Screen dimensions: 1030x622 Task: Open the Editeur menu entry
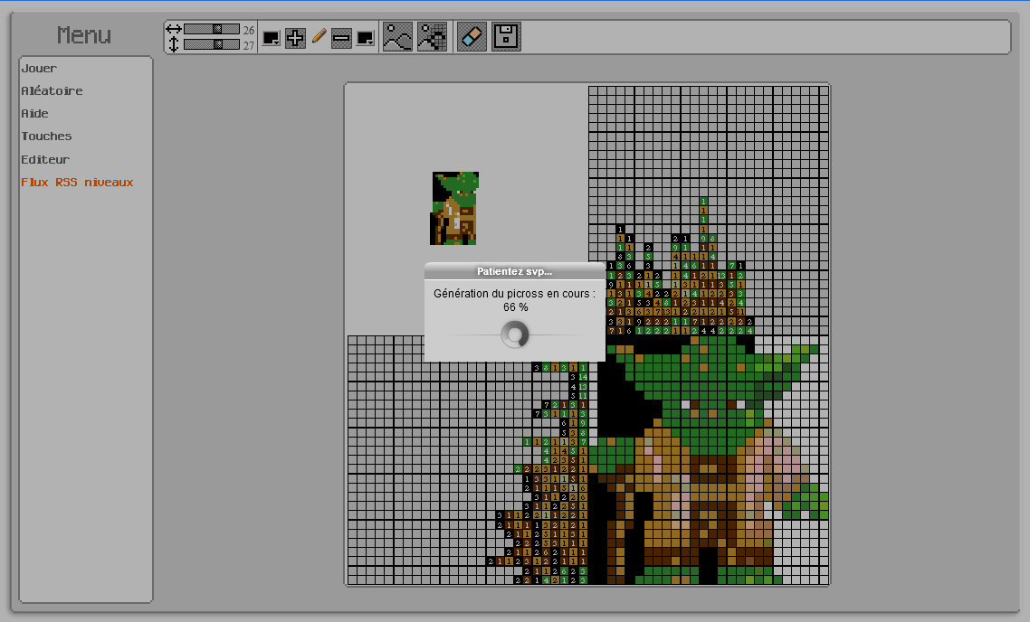click(x=45, y=160)
